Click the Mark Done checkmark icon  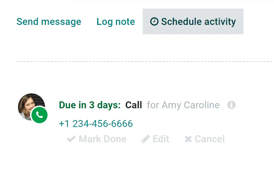[x=71, y=139]
